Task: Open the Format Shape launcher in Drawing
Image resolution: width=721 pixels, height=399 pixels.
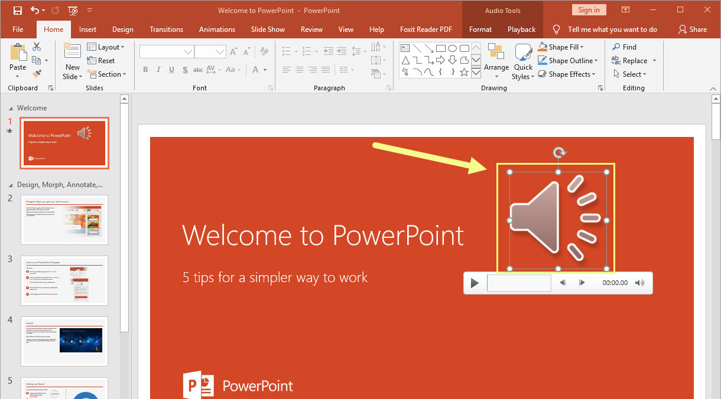Action: click(x=600, y=88)
